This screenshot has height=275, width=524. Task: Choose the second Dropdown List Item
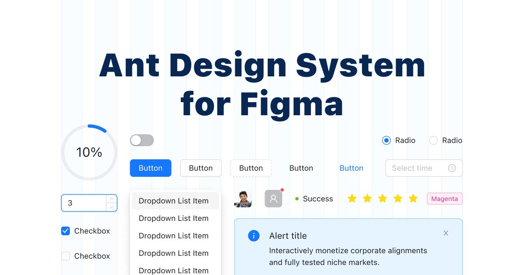[173, 218]
